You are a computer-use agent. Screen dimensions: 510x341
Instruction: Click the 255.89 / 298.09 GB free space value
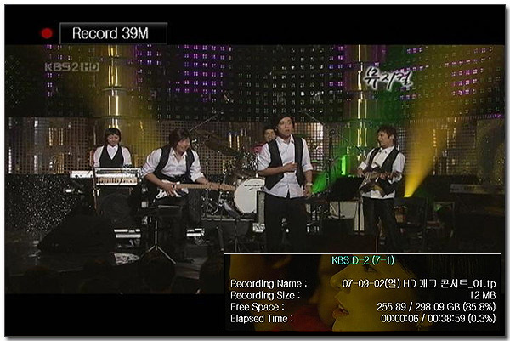click(436, 307)
